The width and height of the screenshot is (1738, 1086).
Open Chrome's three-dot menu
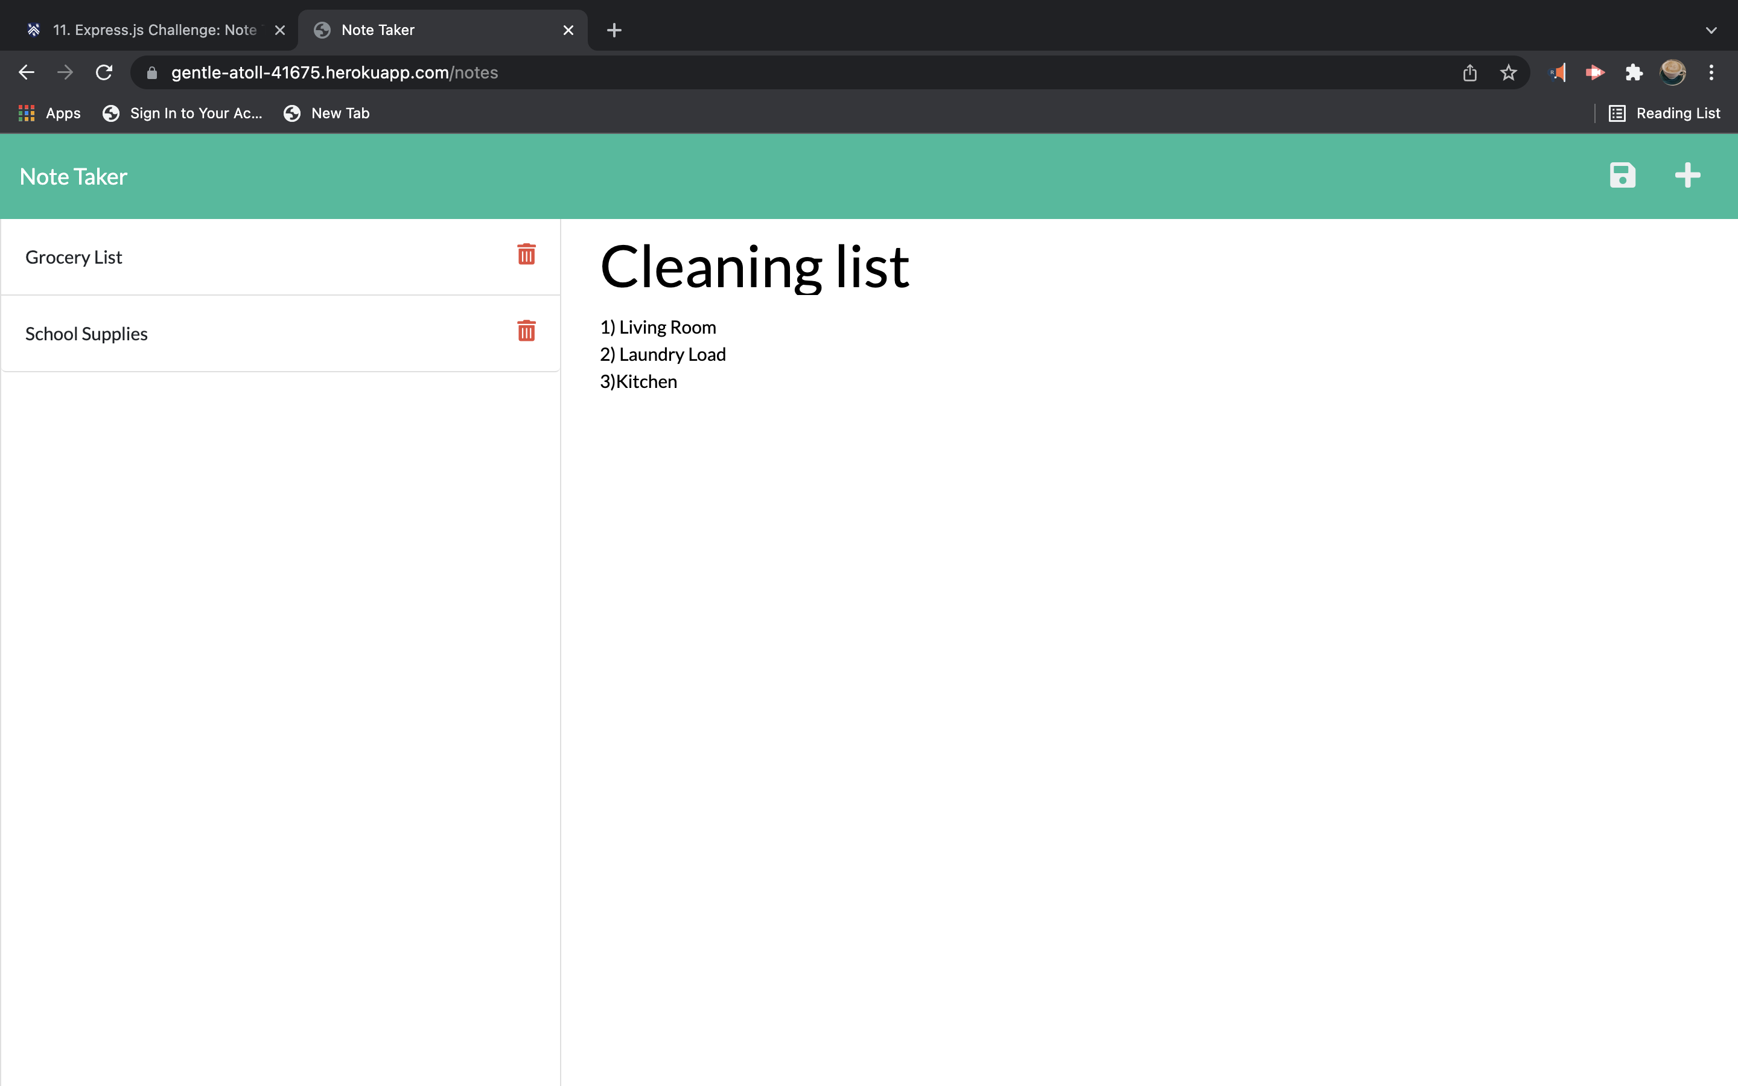click(1712, 72)
